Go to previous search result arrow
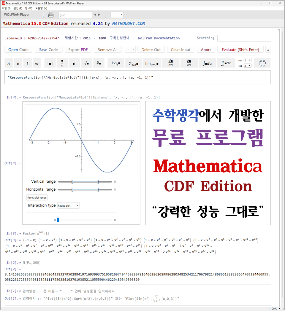Viewport: 285px width, 311px height. pos(95,15)
